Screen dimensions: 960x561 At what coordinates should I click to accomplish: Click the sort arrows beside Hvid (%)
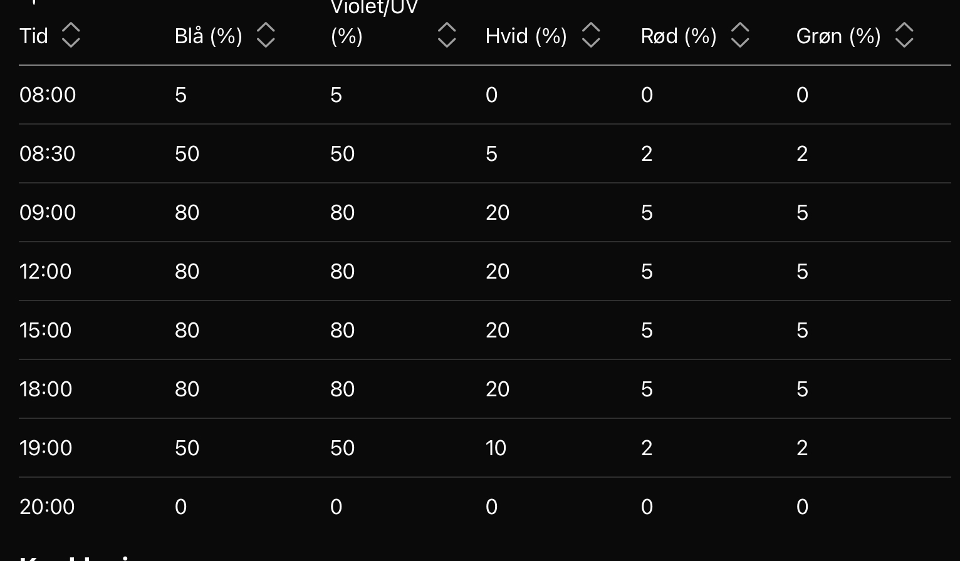[590, 36]
